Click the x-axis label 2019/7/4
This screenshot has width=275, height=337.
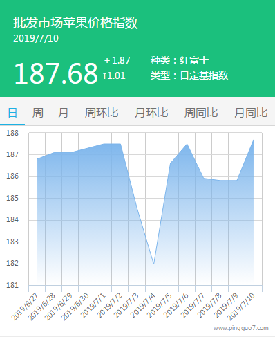coord(143,306)
